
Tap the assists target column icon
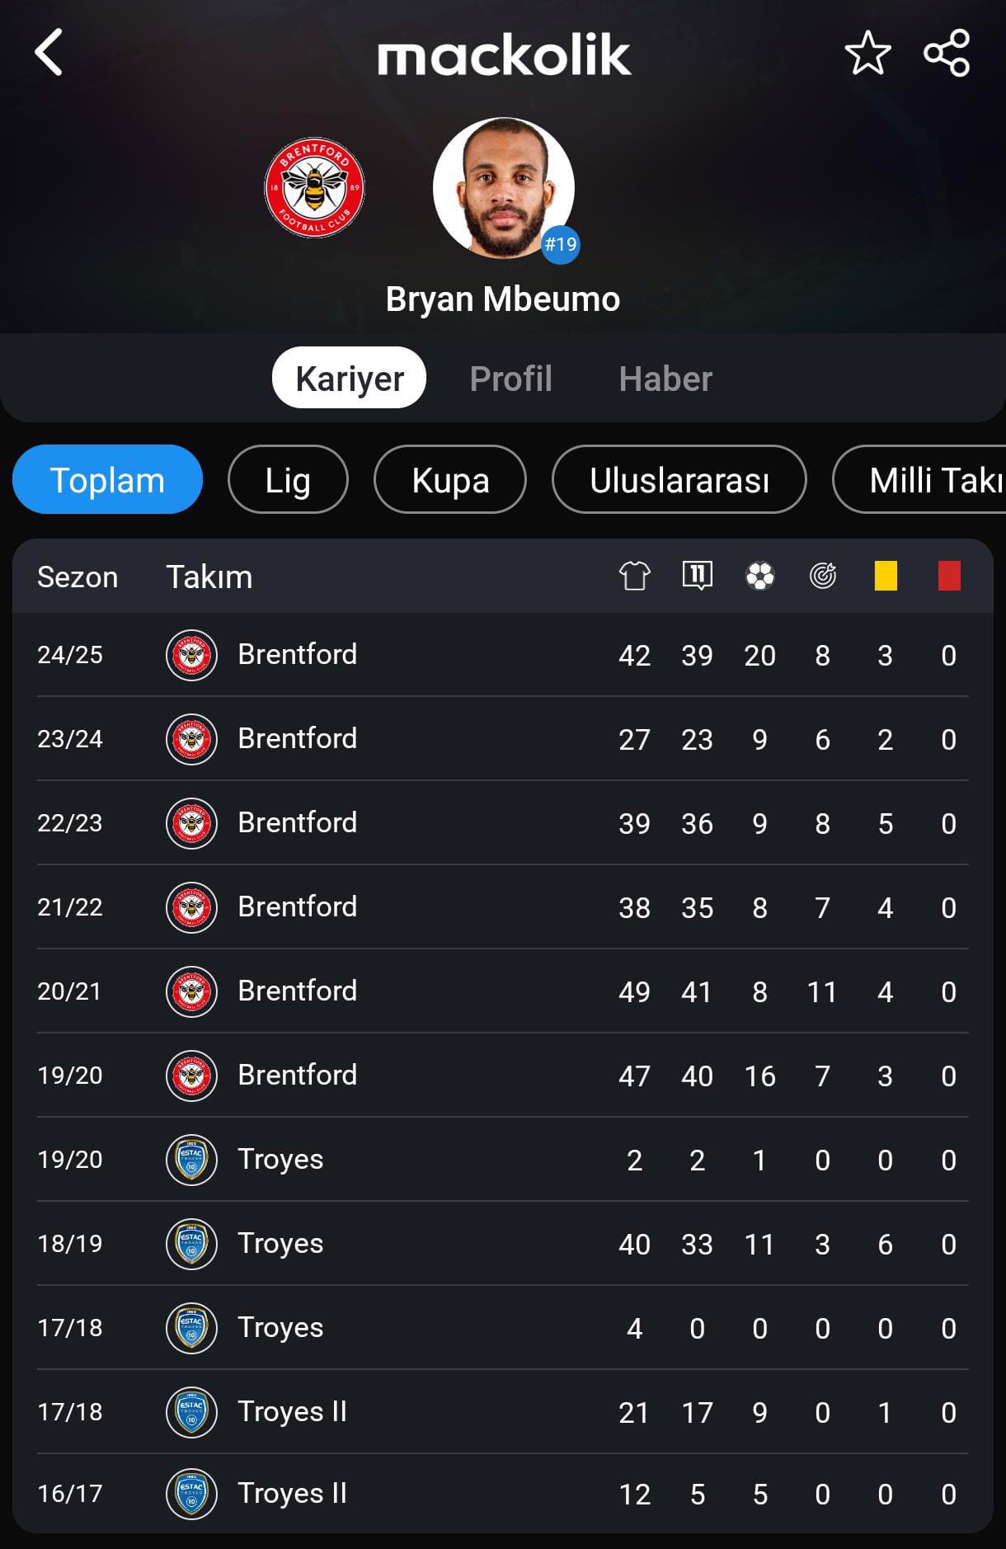coord(823,576)
